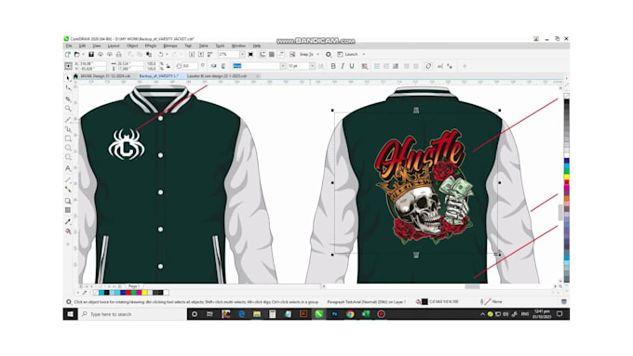The height and width of the screenshot is (356, 633).
Task: Pick the yellow swatch in document palette
Action: [x=144, y=292]
